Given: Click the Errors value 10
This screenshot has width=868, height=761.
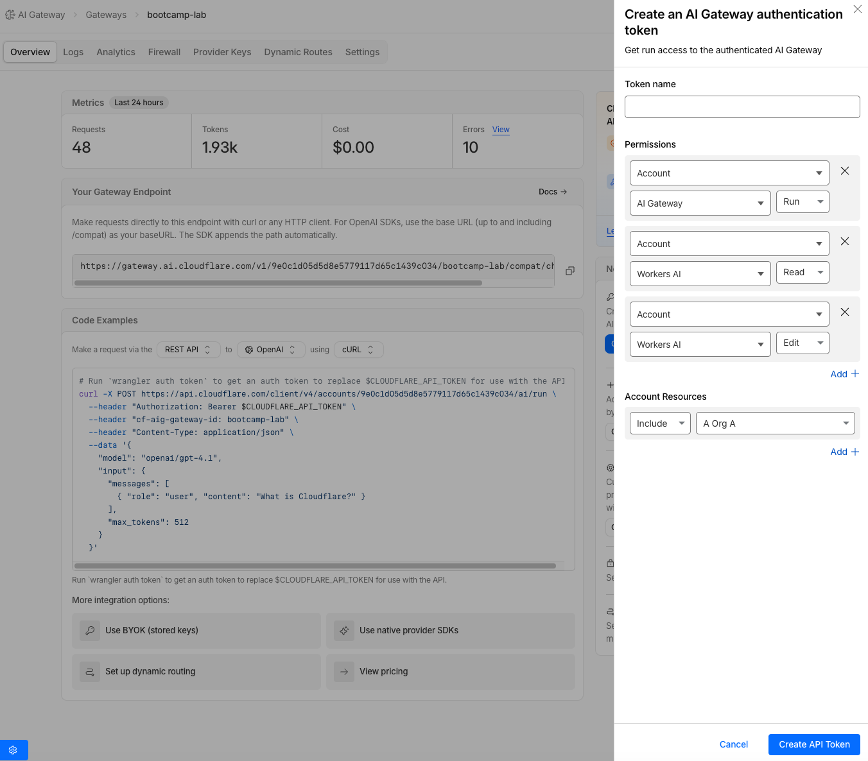Looking at the screenshot, I should 471,148.
